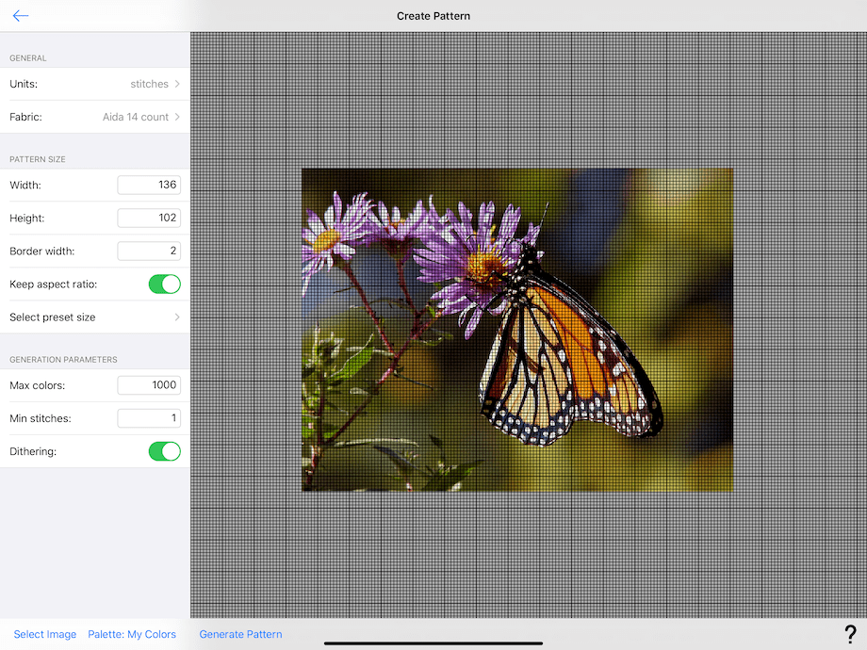
Task: Adjust the Min stitches entry
Action: (148, 418)
